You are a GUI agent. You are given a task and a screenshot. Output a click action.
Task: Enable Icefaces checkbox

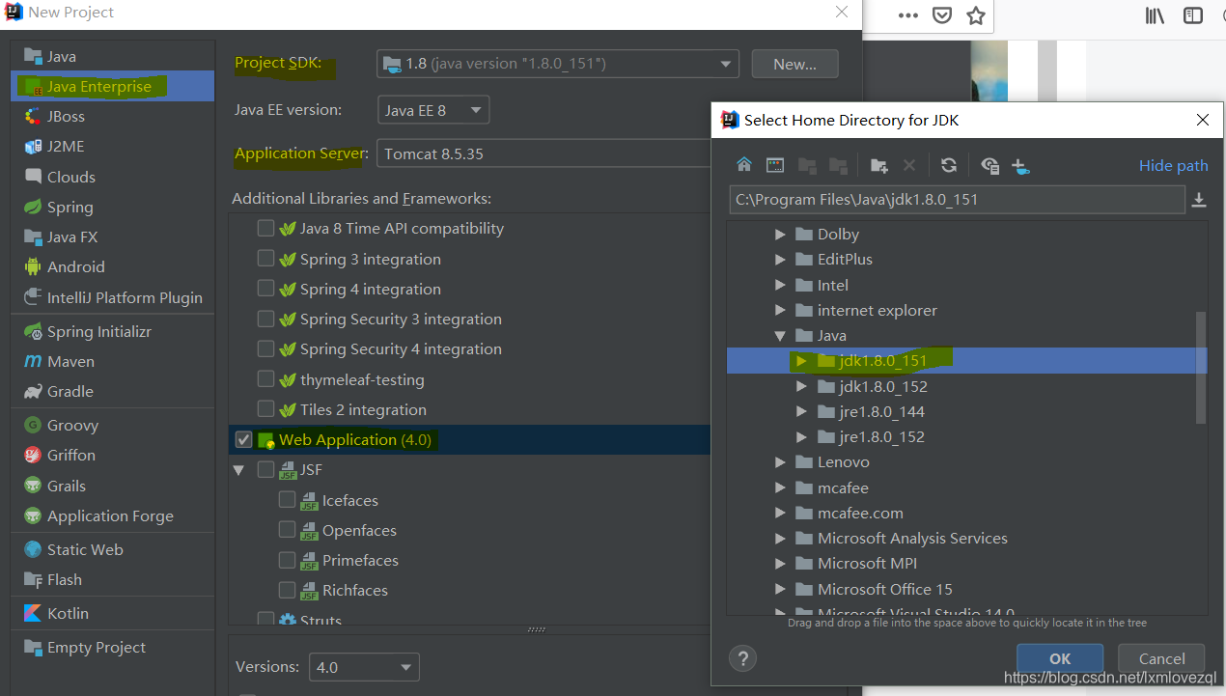[x=287, y=500]
